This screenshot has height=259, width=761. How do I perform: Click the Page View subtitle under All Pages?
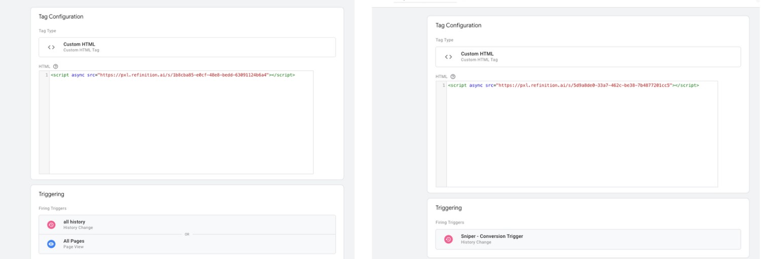pyautogui.click(x=74, y=247)
